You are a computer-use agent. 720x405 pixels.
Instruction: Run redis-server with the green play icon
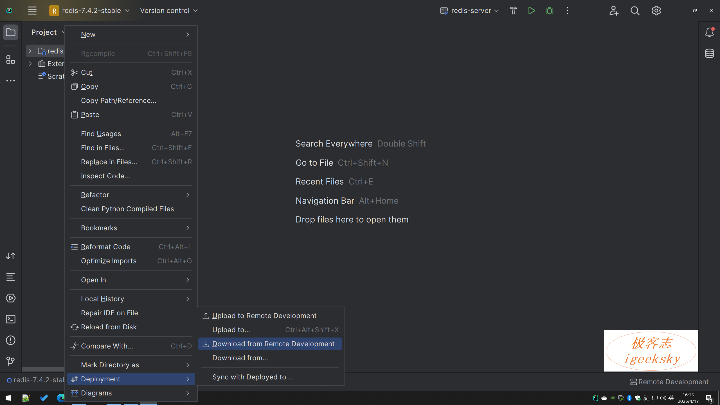point(531,11)
